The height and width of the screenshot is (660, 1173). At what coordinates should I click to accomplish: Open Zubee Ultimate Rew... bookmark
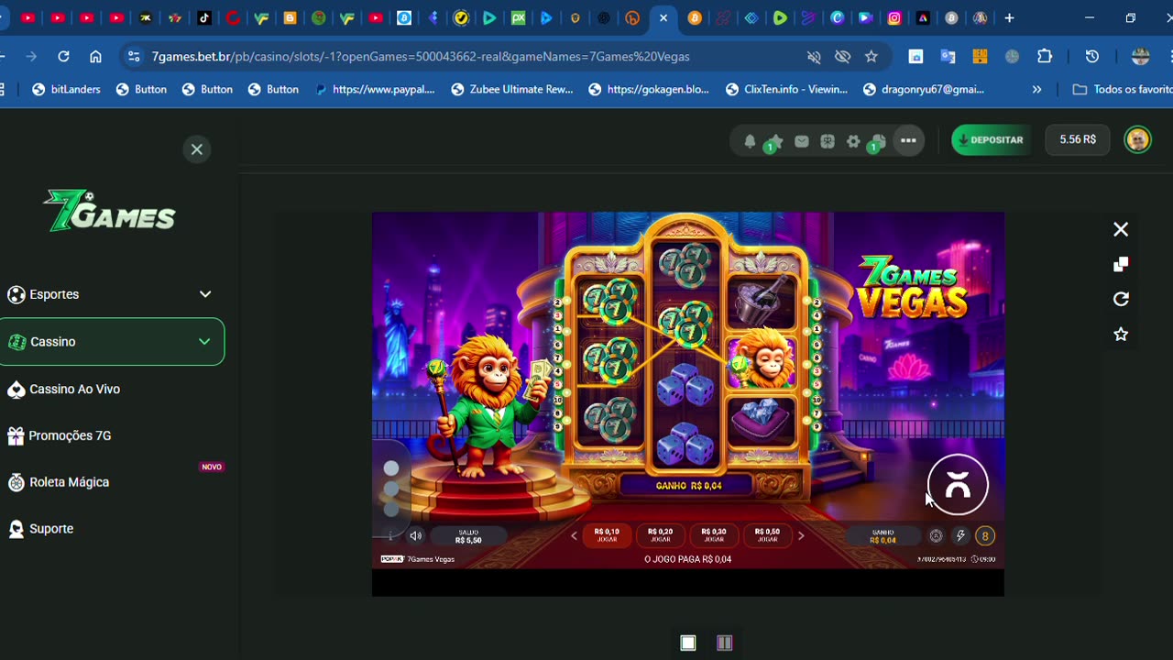coord(511,89)
